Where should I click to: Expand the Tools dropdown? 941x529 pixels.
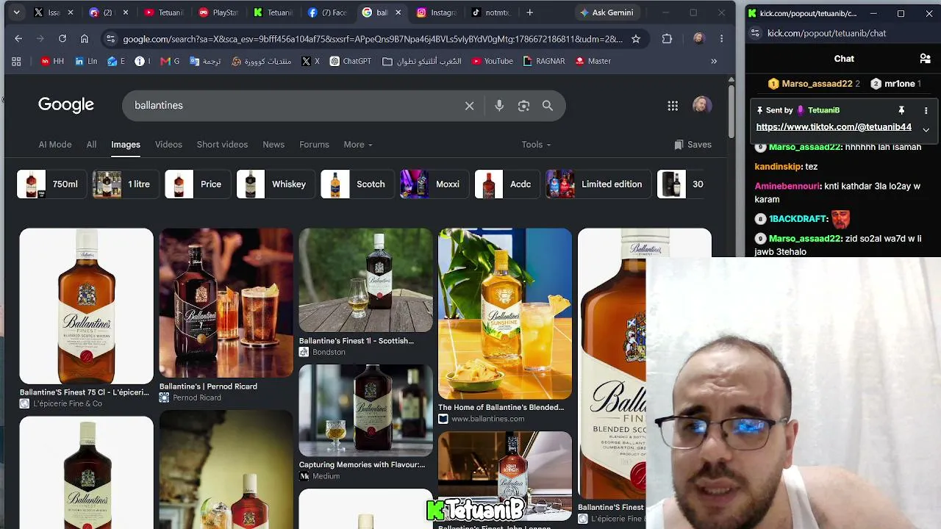tap(536, 145)
